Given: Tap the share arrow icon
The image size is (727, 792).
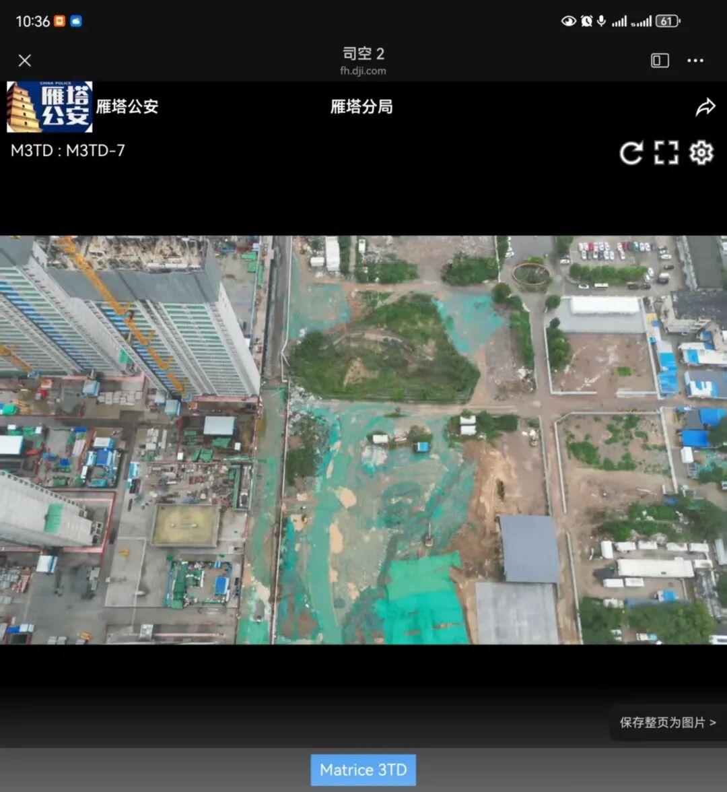Looking at the screenshot, I should (x=705, y=107).
